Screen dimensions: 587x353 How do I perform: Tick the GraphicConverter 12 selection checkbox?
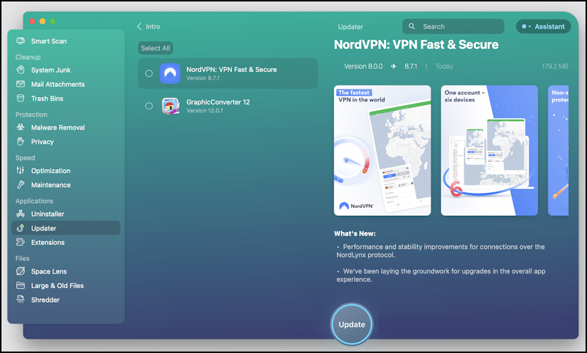point(149,106)
